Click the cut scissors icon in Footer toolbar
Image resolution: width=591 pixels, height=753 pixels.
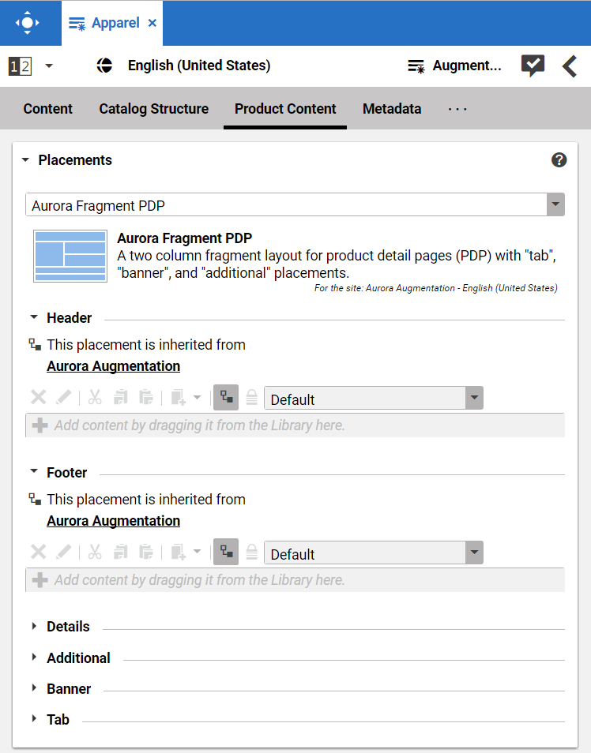point(95,552)
